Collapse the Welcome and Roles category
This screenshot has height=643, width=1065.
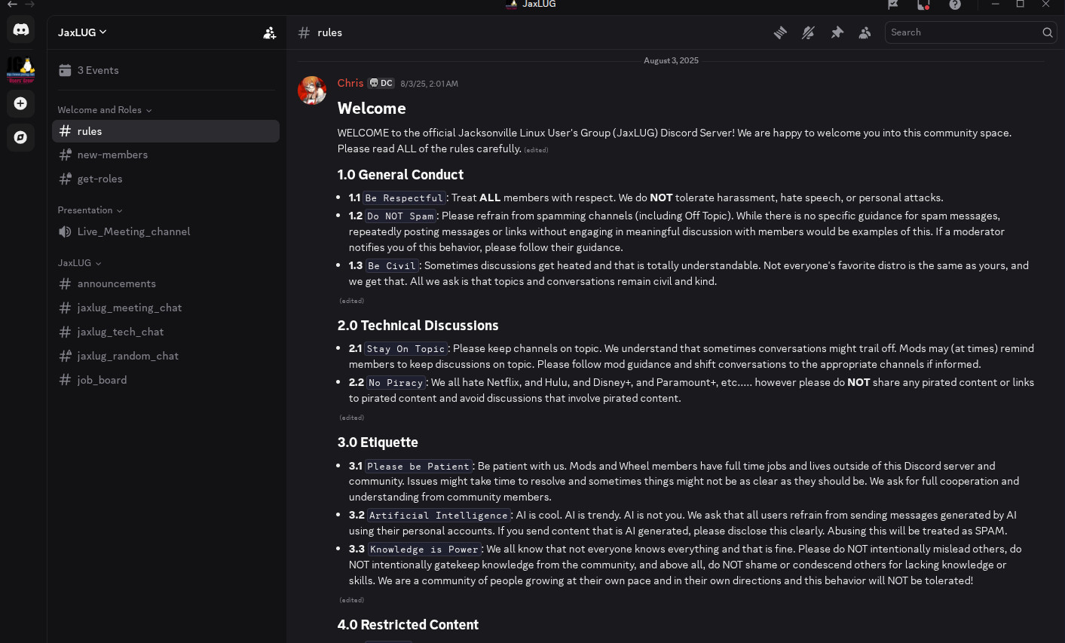point(104,110)
